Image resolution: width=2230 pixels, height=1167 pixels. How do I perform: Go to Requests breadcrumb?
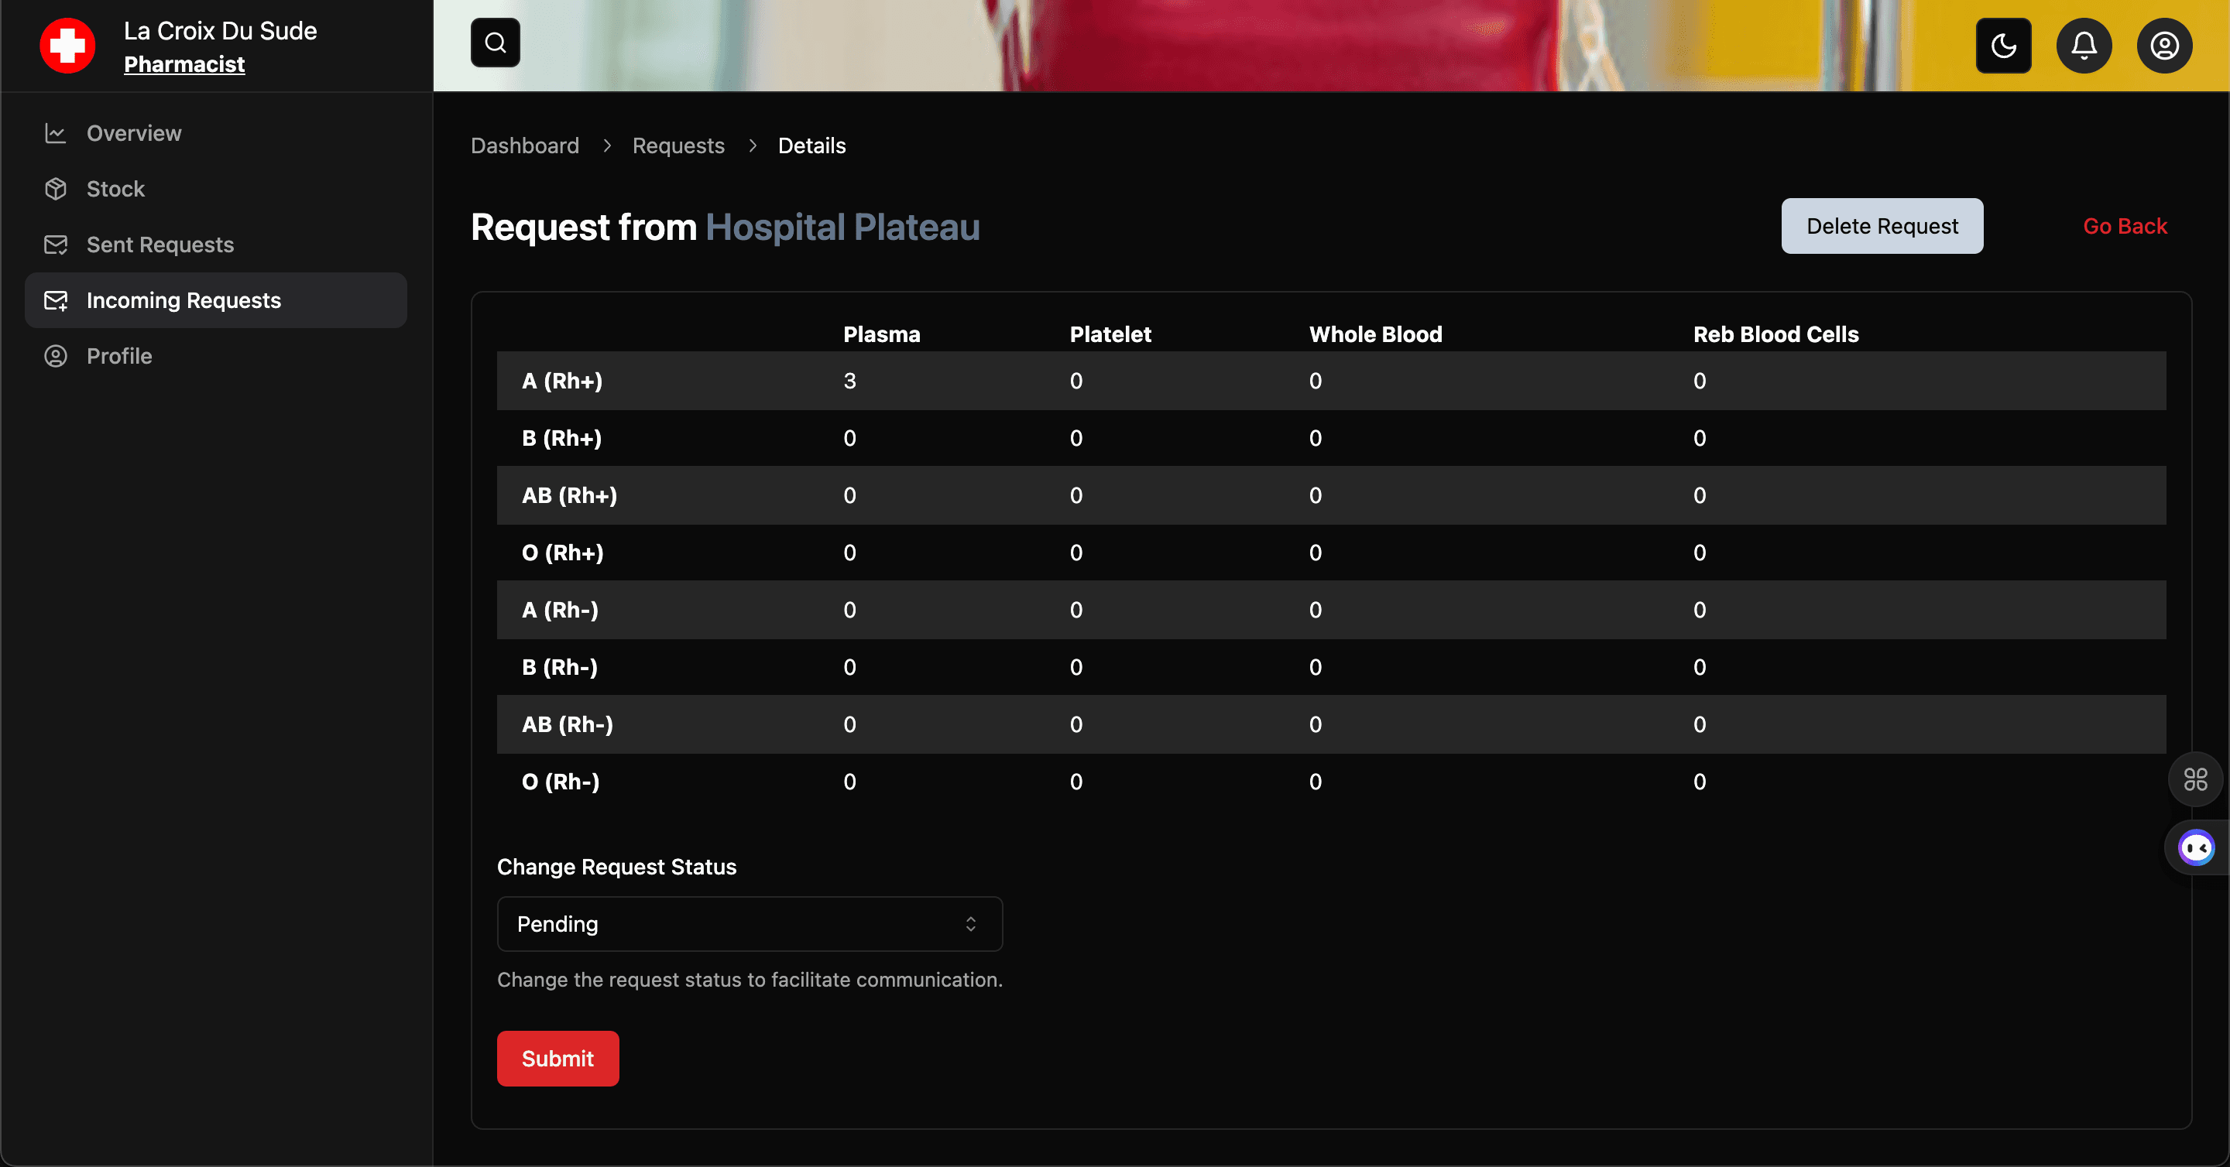[678, 145]
